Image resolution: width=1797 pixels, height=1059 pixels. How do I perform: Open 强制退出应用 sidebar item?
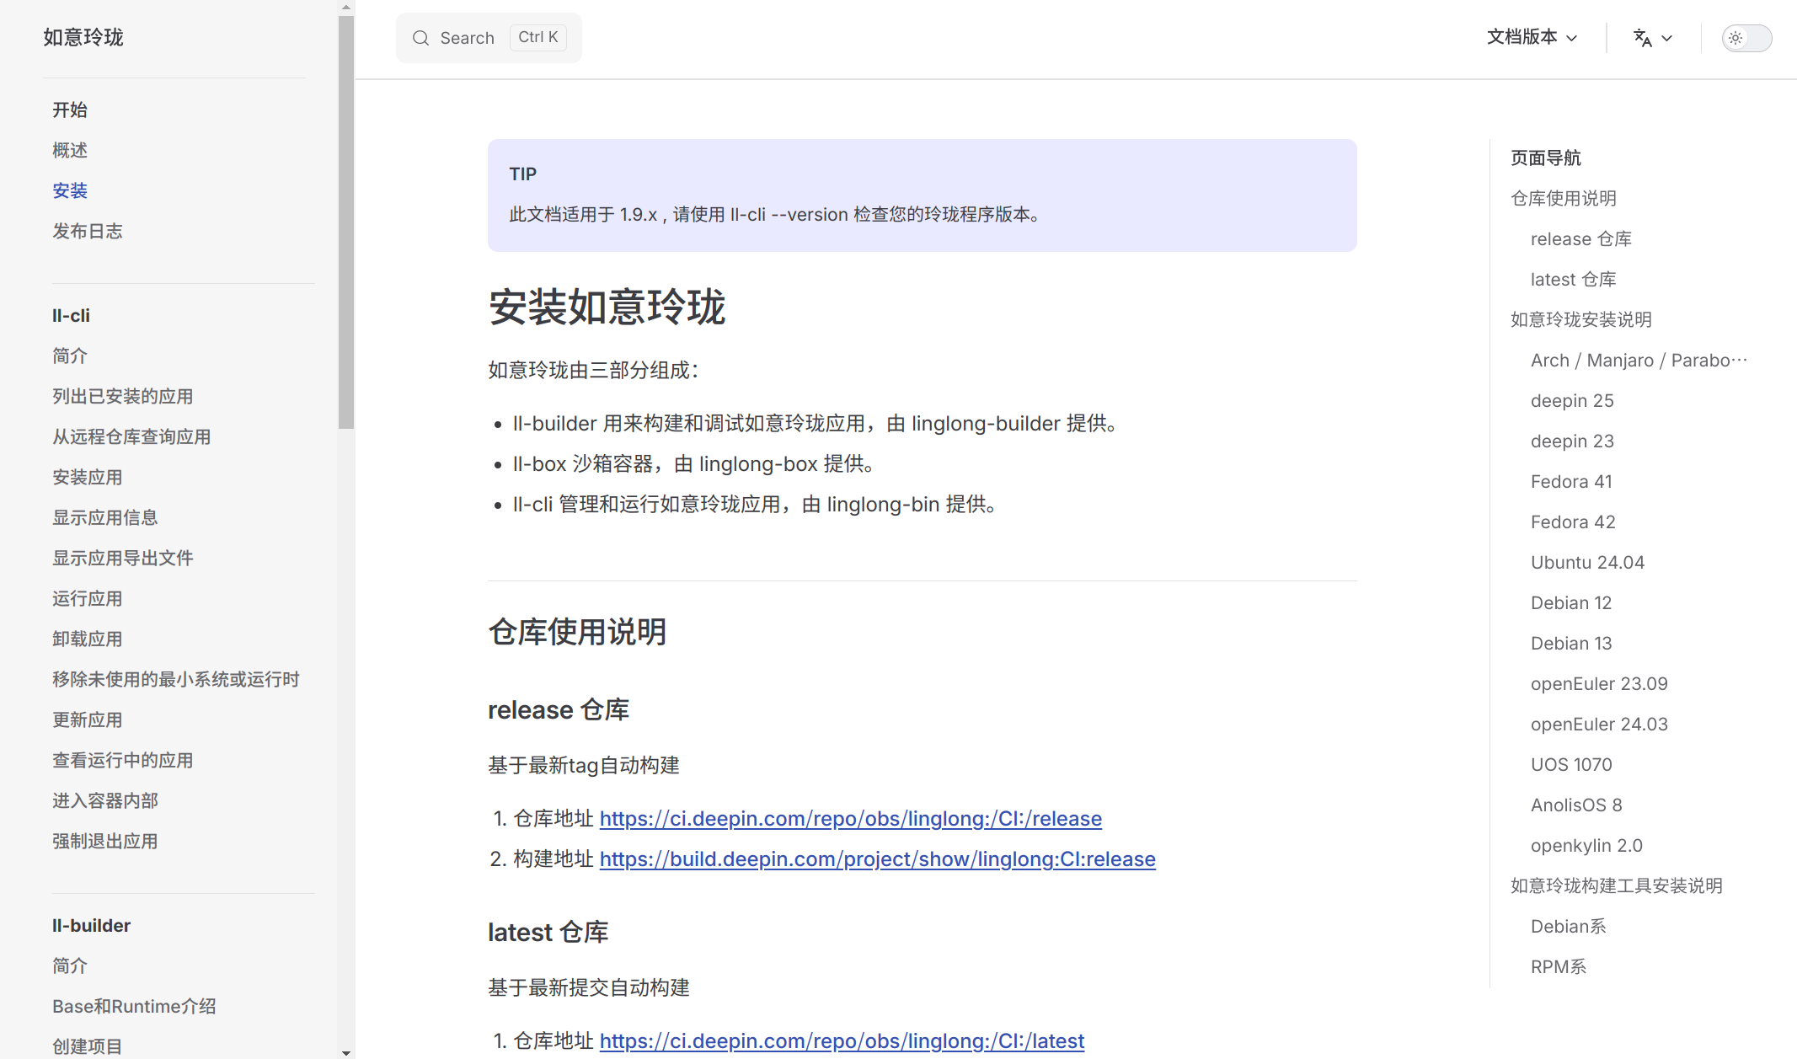pos(105,841)
